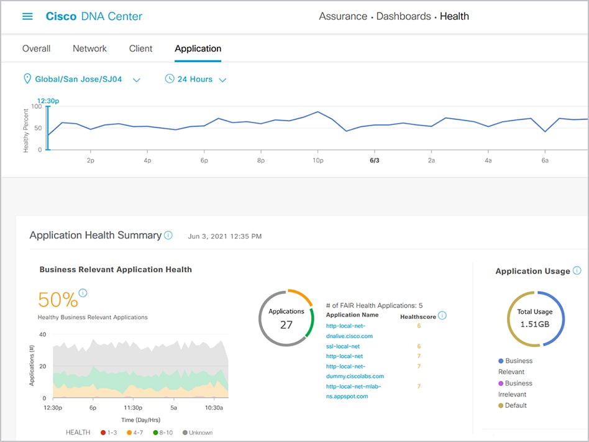Click the Applications 27 donut chart
The height and width of the screenshot is (442, 589).
click(286, 316)
